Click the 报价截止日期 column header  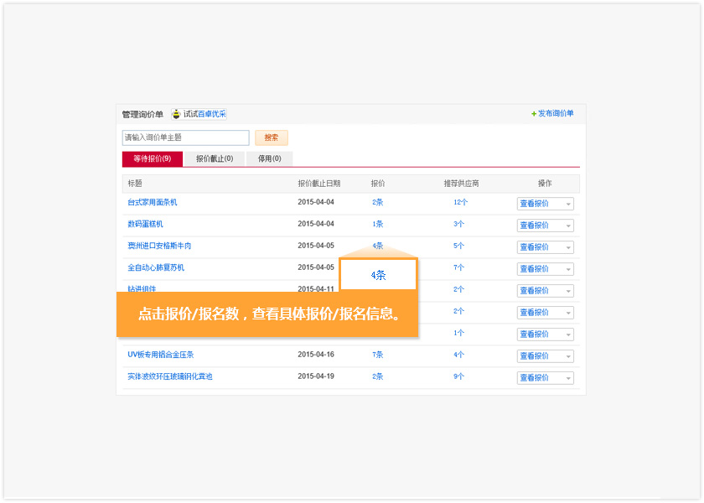(319, 184)
